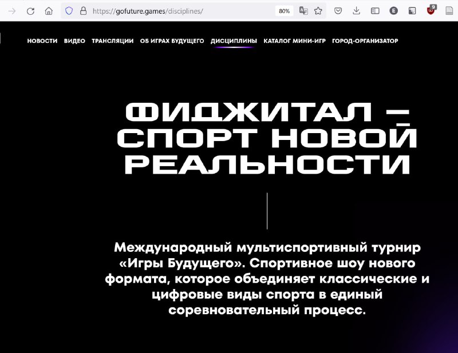
Task: Toggle the browser sidebar
Action: pyautogui.click(x=375, y=11)
